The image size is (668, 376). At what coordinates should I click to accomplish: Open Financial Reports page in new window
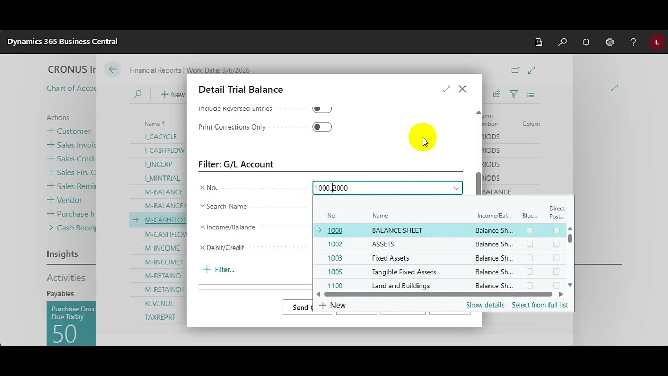tap(516, 70)
